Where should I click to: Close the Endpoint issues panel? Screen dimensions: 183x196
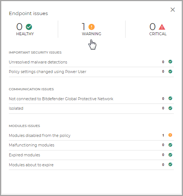173,10
